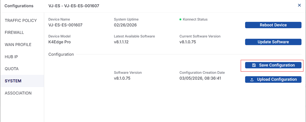Click the System Uptime label

(x=126, y=19)
